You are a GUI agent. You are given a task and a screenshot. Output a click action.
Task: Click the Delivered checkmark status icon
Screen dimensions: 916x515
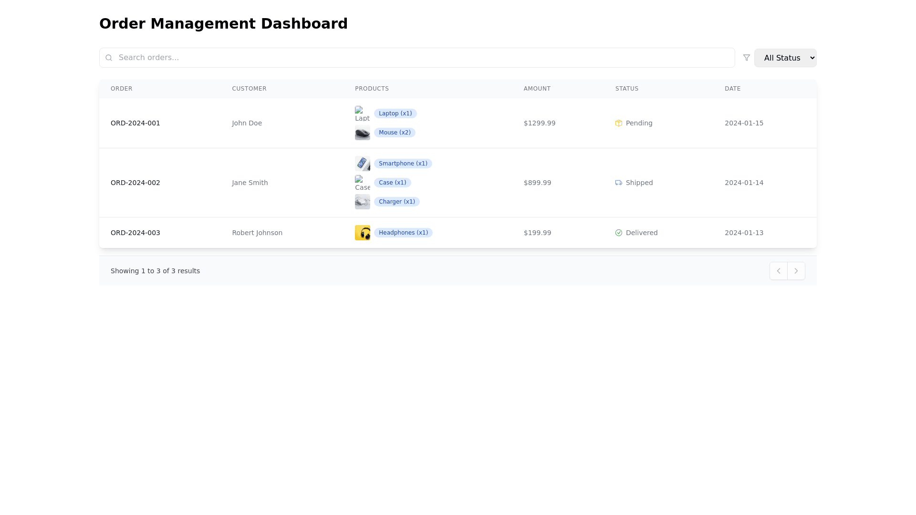(x=619, y=233)
